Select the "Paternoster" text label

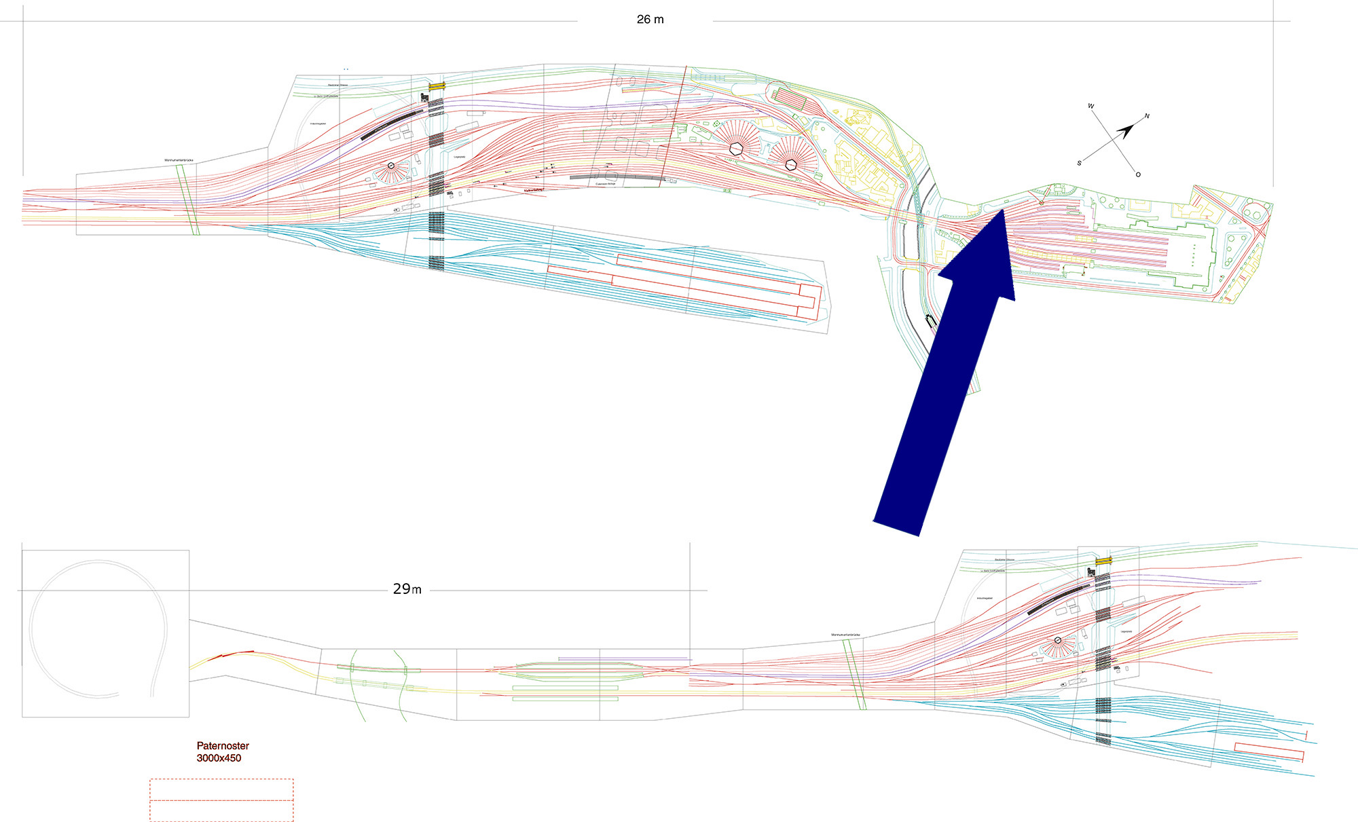[223, 746]
